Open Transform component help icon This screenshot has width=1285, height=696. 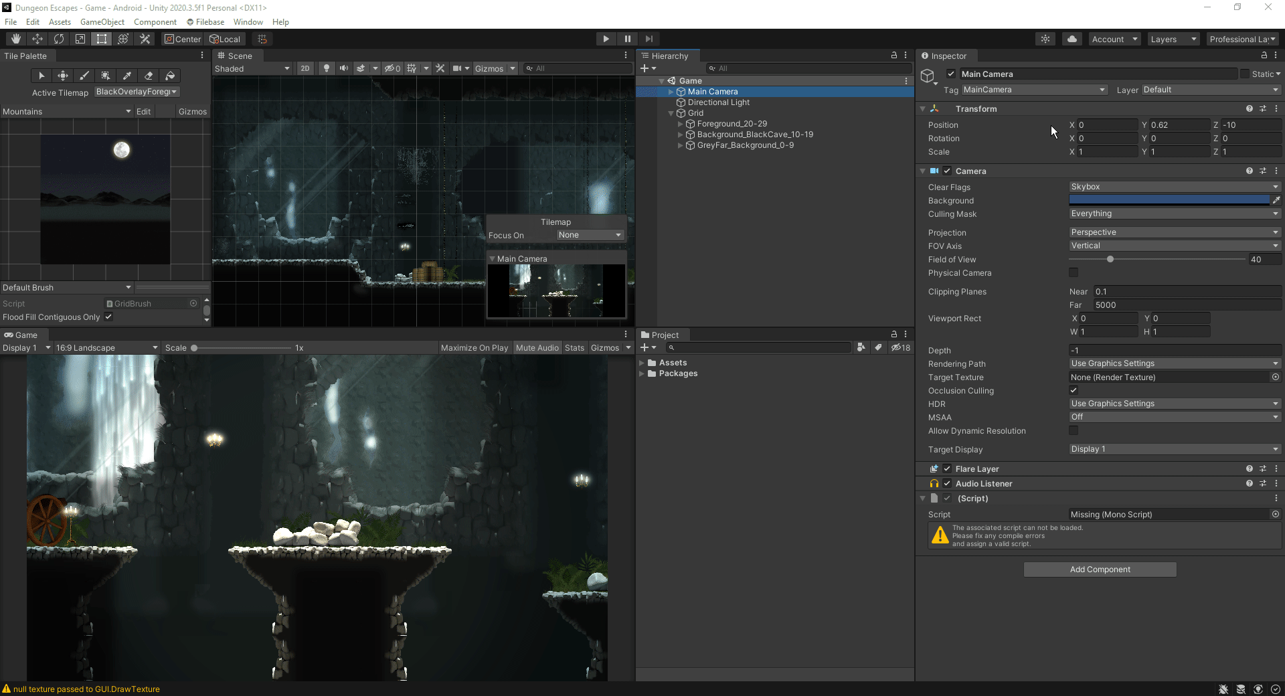pyautogui.click(x=1250, y=108)
